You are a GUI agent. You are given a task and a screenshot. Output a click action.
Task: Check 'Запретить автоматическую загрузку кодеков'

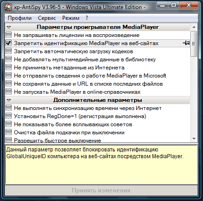[x=9, y=51]
